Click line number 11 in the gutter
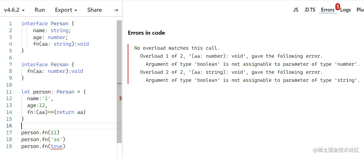Image resolution: width=364 pixels, height=158 pixels. tap(9, 92)
